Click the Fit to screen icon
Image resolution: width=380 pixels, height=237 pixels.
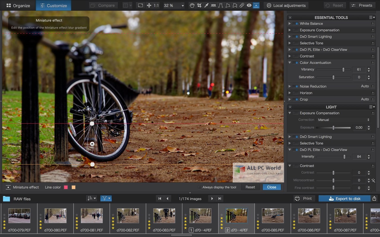click(141, 5)
